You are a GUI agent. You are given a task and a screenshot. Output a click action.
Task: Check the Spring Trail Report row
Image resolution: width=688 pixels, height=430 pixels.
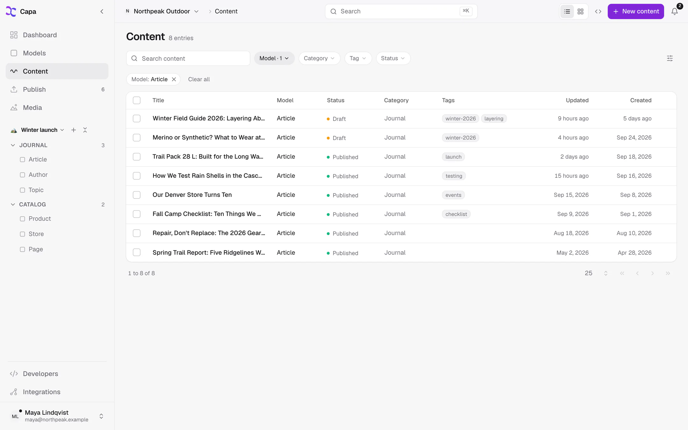tap(137, 252)
